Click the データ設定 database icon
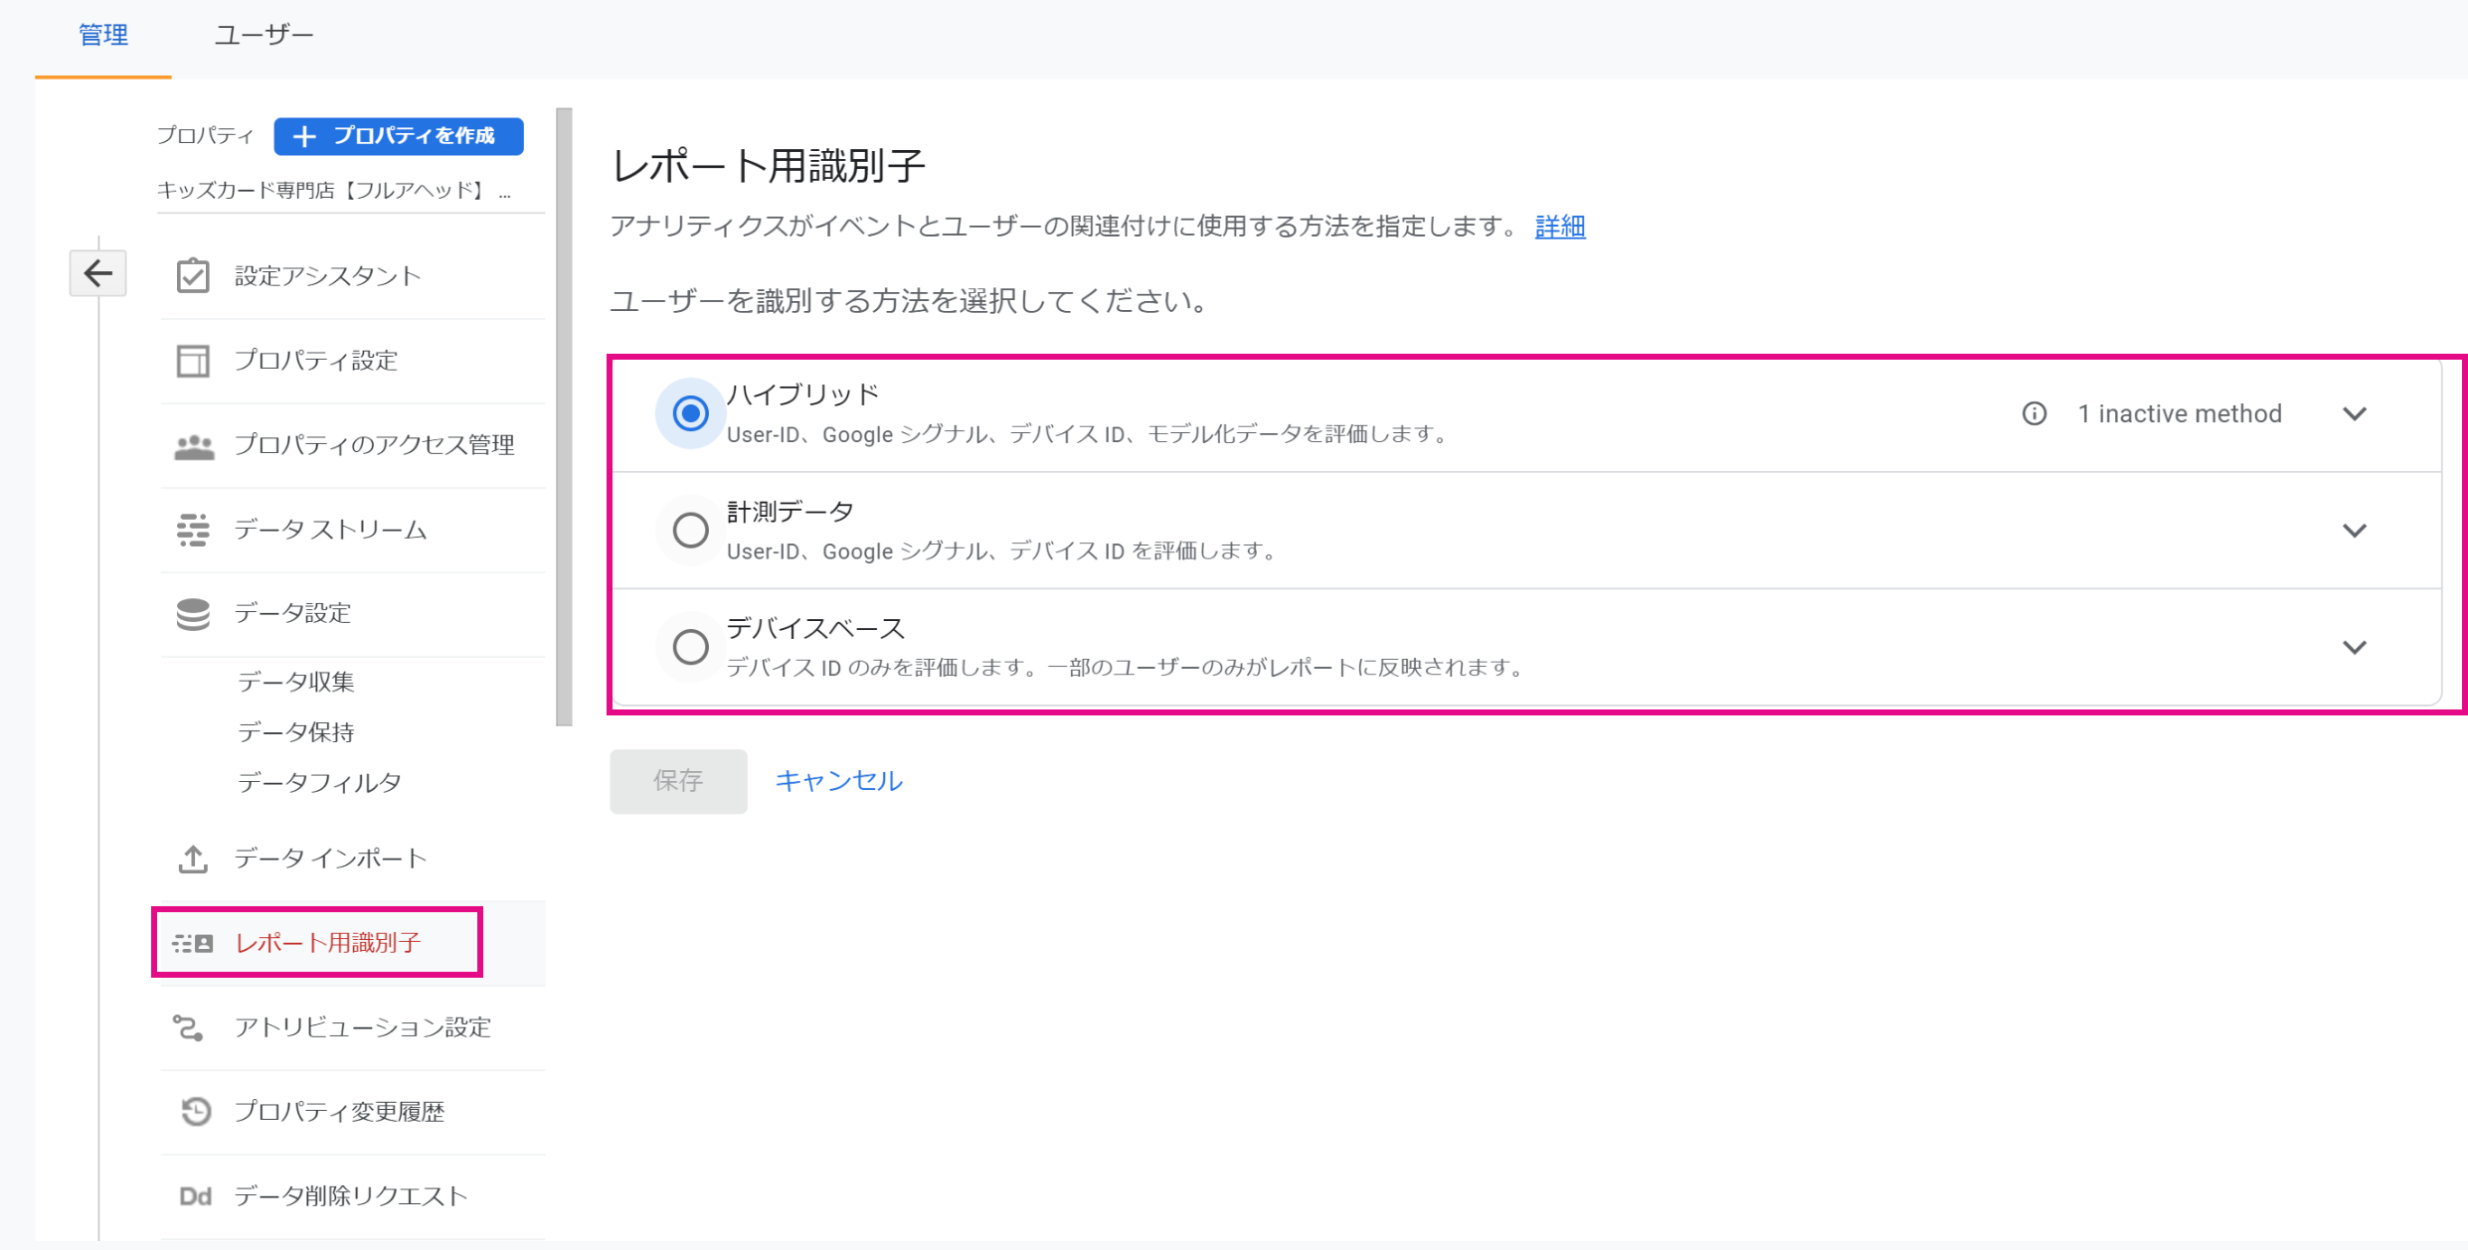The image size is (2468, 1250). click(x=193, y=614)
